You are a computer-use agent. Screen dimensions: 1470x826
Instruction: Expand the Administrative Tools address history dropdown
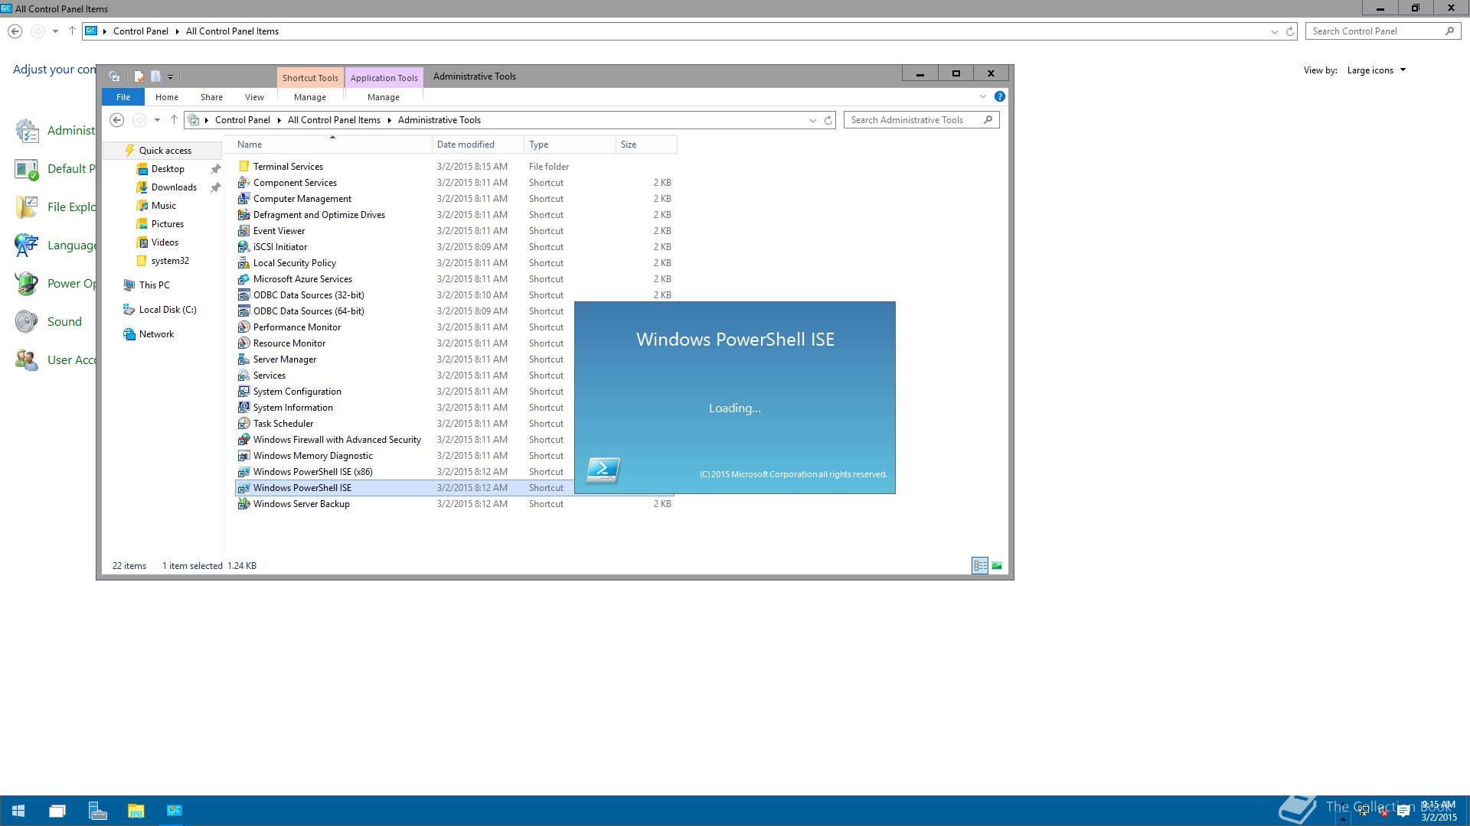click(x=812, y=120)
